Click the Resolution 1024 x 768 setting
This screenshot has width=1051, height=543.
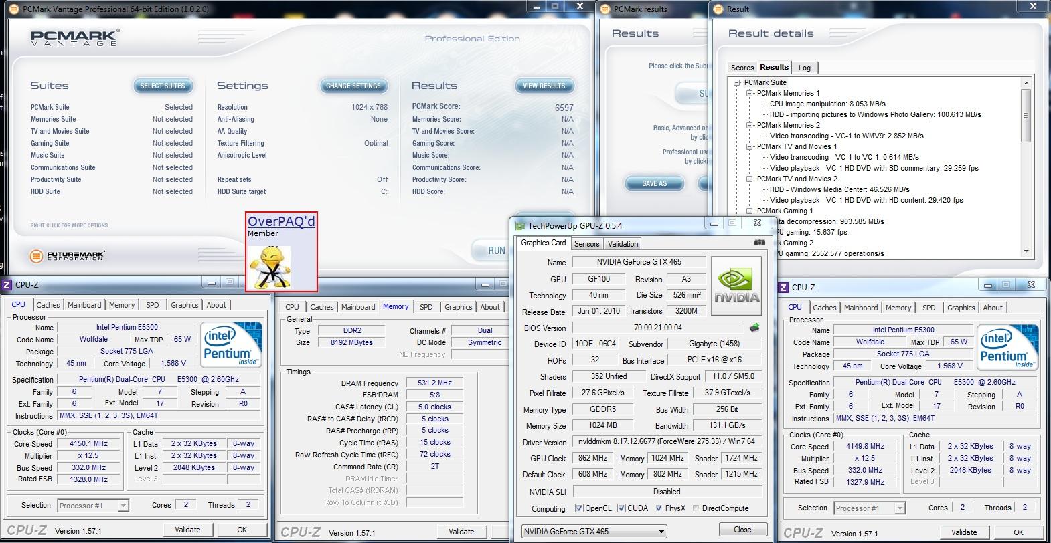tap(303, 107)
